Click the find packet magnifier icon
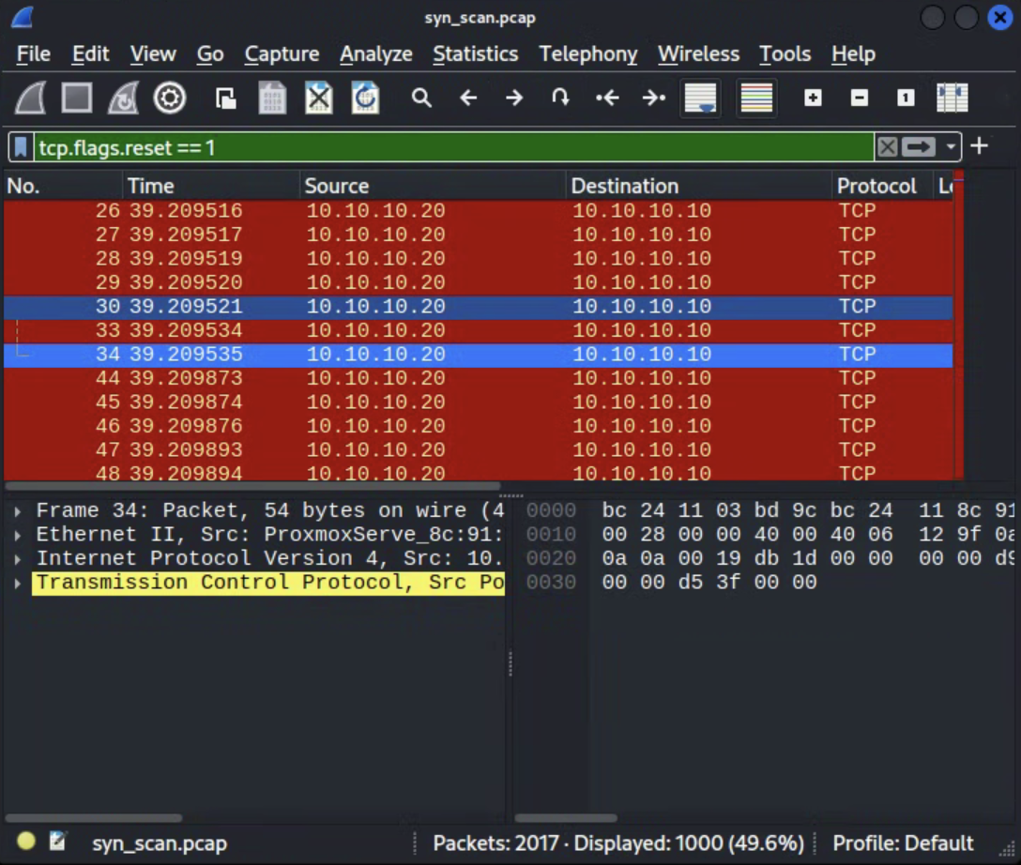The image size is (1021, 865). [x=421, y=99]
